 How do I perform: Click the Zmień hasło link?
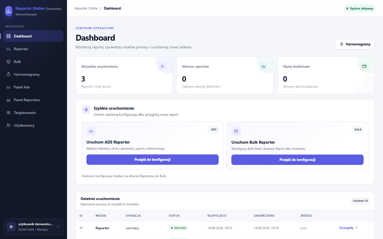point(26,229)
